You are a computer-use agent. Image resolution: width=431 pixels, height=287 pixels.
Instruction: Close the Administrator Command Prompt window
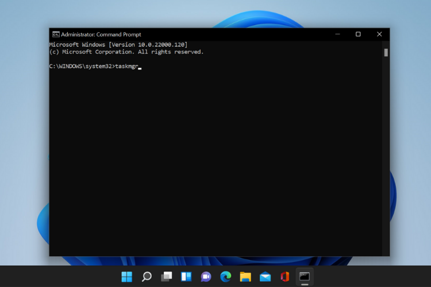pos(379,34)
